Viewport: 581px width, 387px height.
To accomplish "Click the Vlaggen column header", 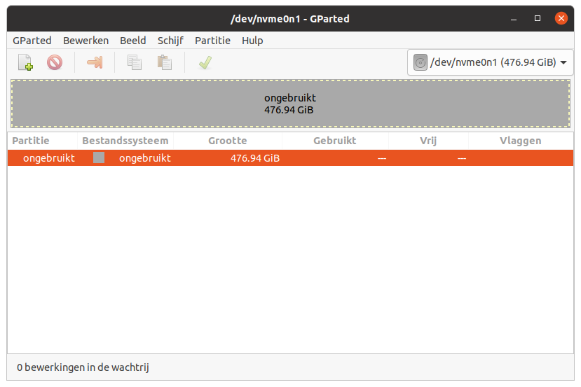I will click(520, 141).
